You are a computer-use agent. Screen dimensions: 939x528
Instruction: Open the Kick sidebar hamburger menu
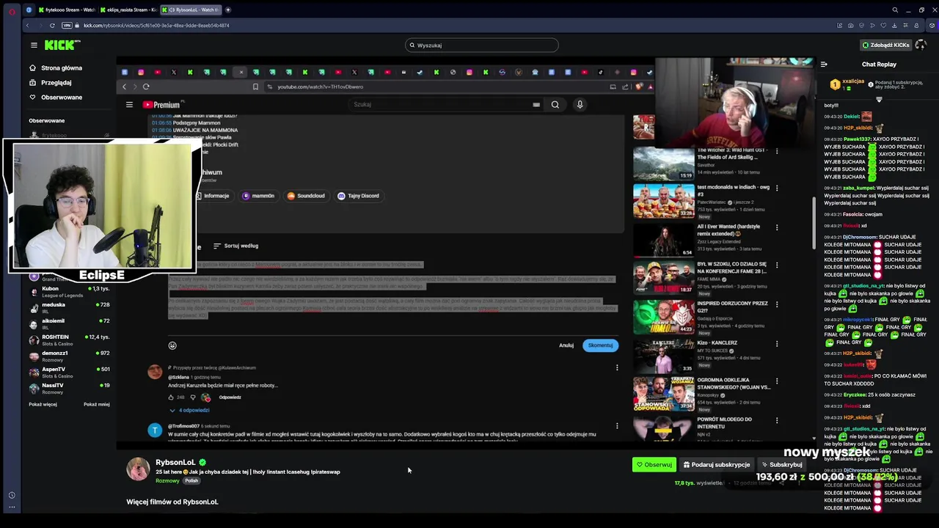pos(34,45)
